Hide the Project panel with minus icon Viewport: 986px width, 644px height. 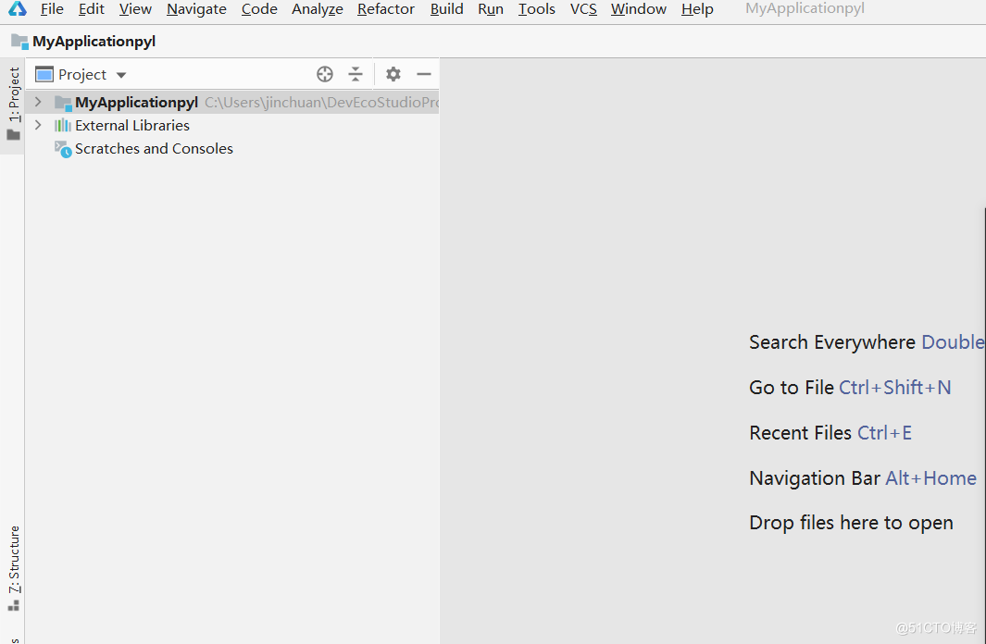click(424, 74)
